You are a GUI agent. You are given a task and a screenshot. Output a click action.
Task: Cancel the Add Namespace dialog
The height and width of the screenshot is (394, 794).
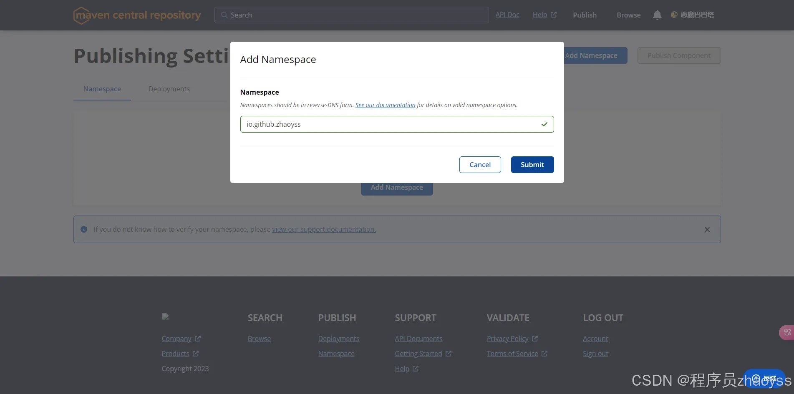click(480, 165)
